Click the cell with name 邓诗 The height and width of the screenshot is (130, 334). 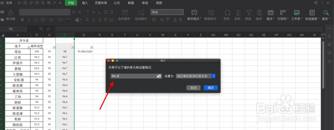tap(18, 52)
